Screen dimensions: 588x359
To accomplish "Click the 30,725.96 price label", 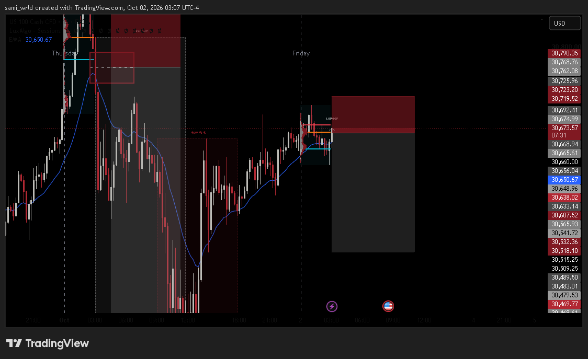I will tap(564, 81).
